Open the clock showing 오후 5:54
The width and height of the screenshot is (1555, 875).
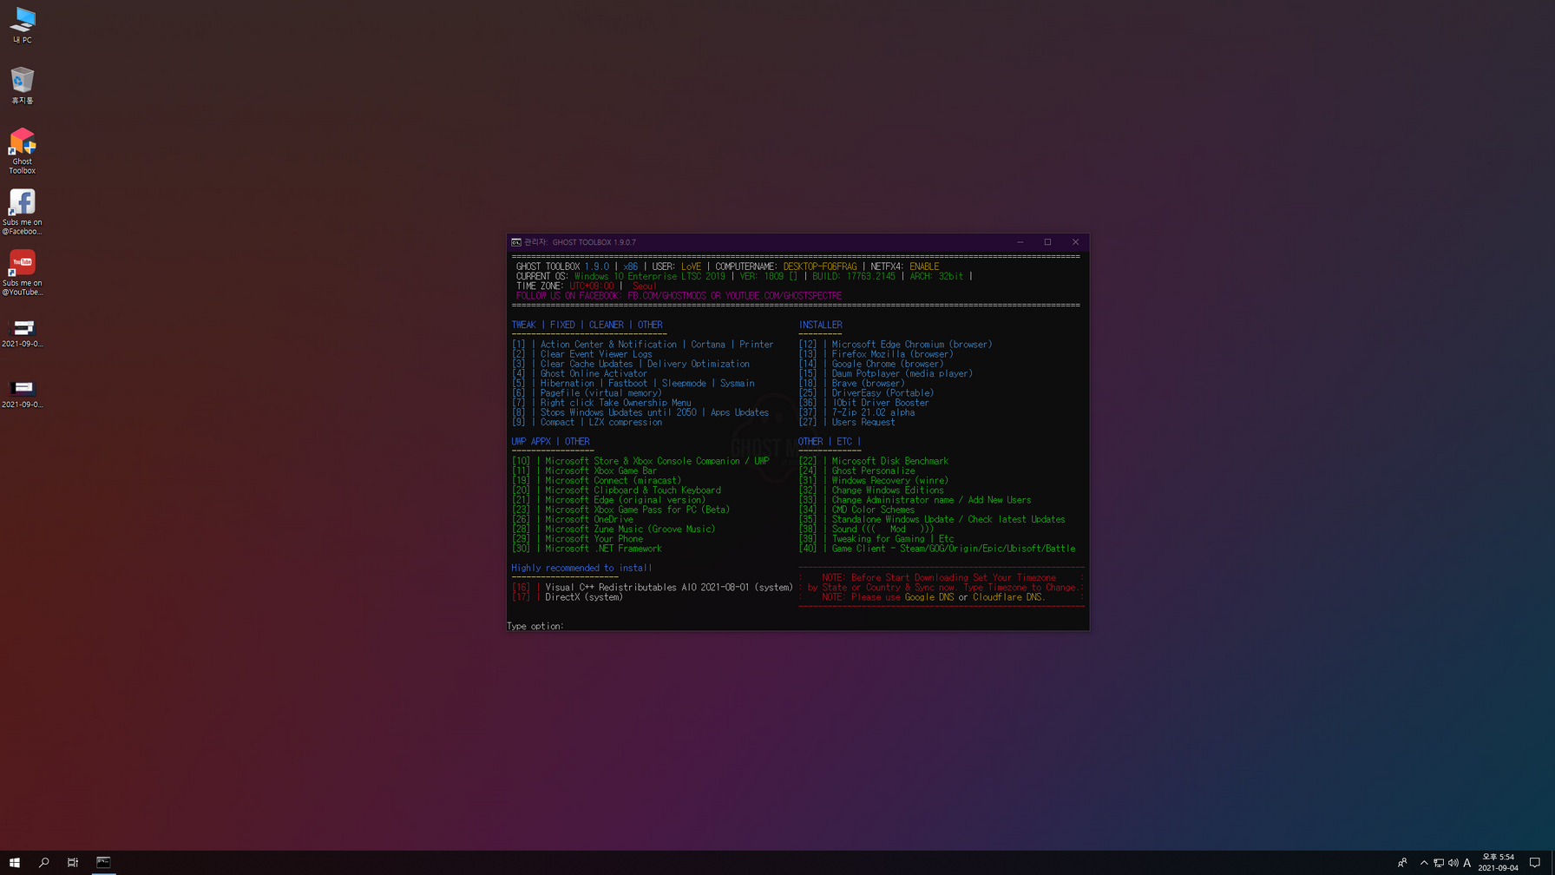point(1499,862)
